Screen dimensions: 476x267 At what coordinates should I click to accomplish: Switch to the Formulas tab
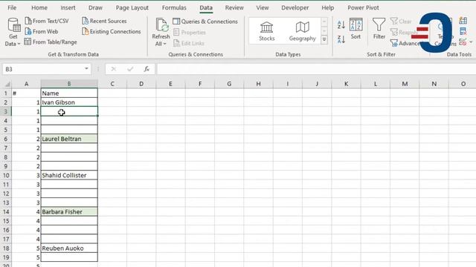174,7
